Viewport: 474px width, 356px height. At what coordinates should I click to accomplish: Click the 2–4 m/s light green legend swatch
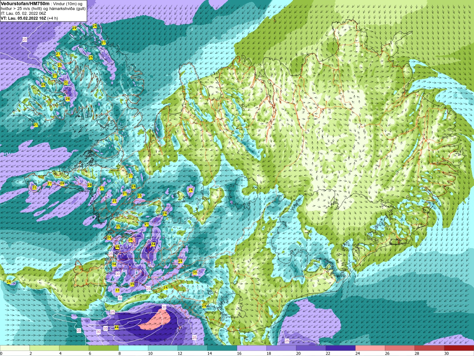pyautogui.click(x=44, y=348)
